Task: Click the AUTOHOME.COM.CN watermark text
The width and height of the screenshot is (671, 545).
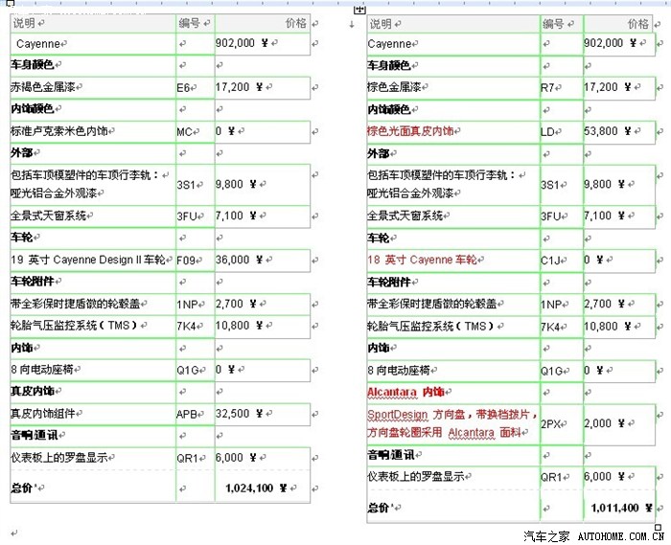Action: click(620, 536)
